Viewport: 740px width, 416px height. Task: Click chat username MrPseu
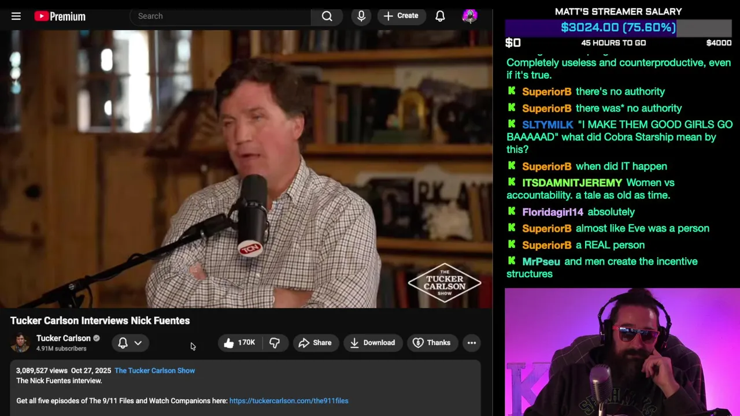(x=541, y=262)
